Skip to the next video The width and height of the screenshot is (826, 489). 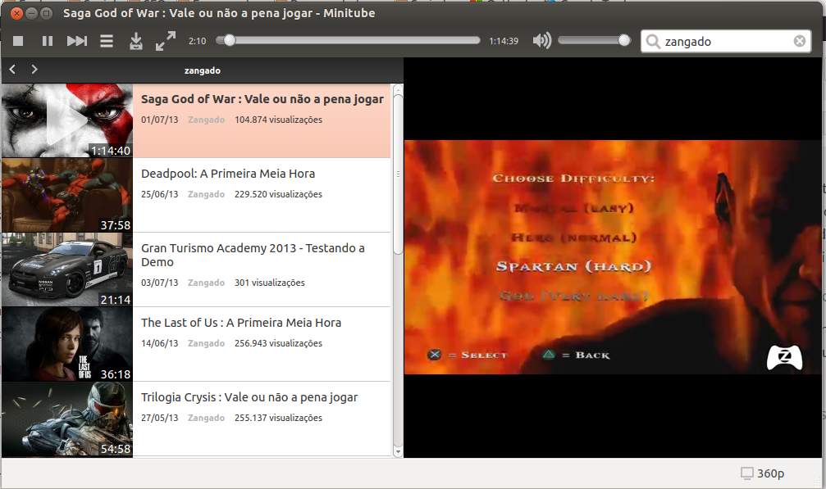[77, 41]
